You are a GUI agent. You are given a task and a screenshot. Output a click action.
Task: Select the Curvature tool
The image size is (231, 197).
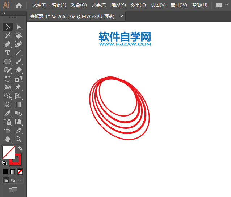point(18,44)
